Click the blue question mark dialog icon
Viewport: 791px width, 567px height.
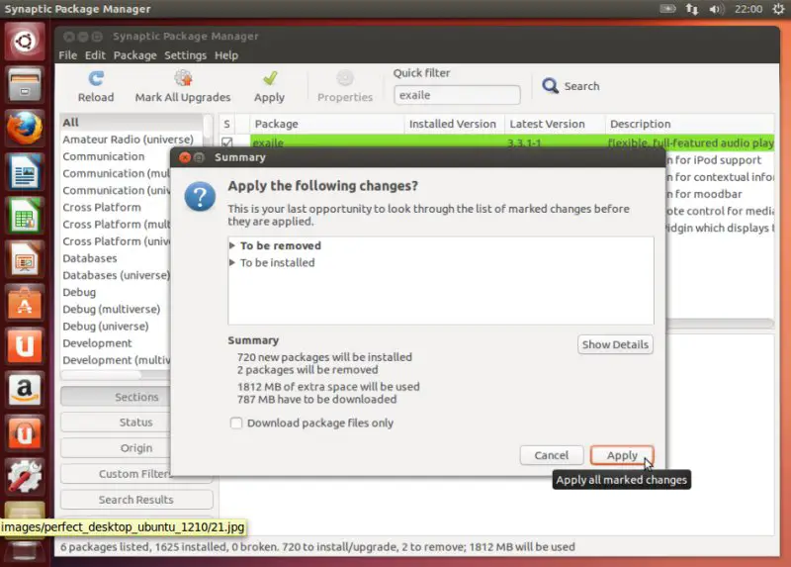pyautogui.click(x=200, y=196)
